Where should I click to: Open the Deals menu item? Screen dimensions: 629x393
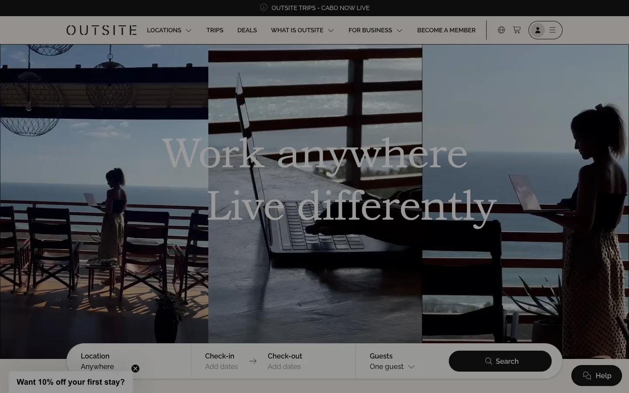[x=247, y=30]
